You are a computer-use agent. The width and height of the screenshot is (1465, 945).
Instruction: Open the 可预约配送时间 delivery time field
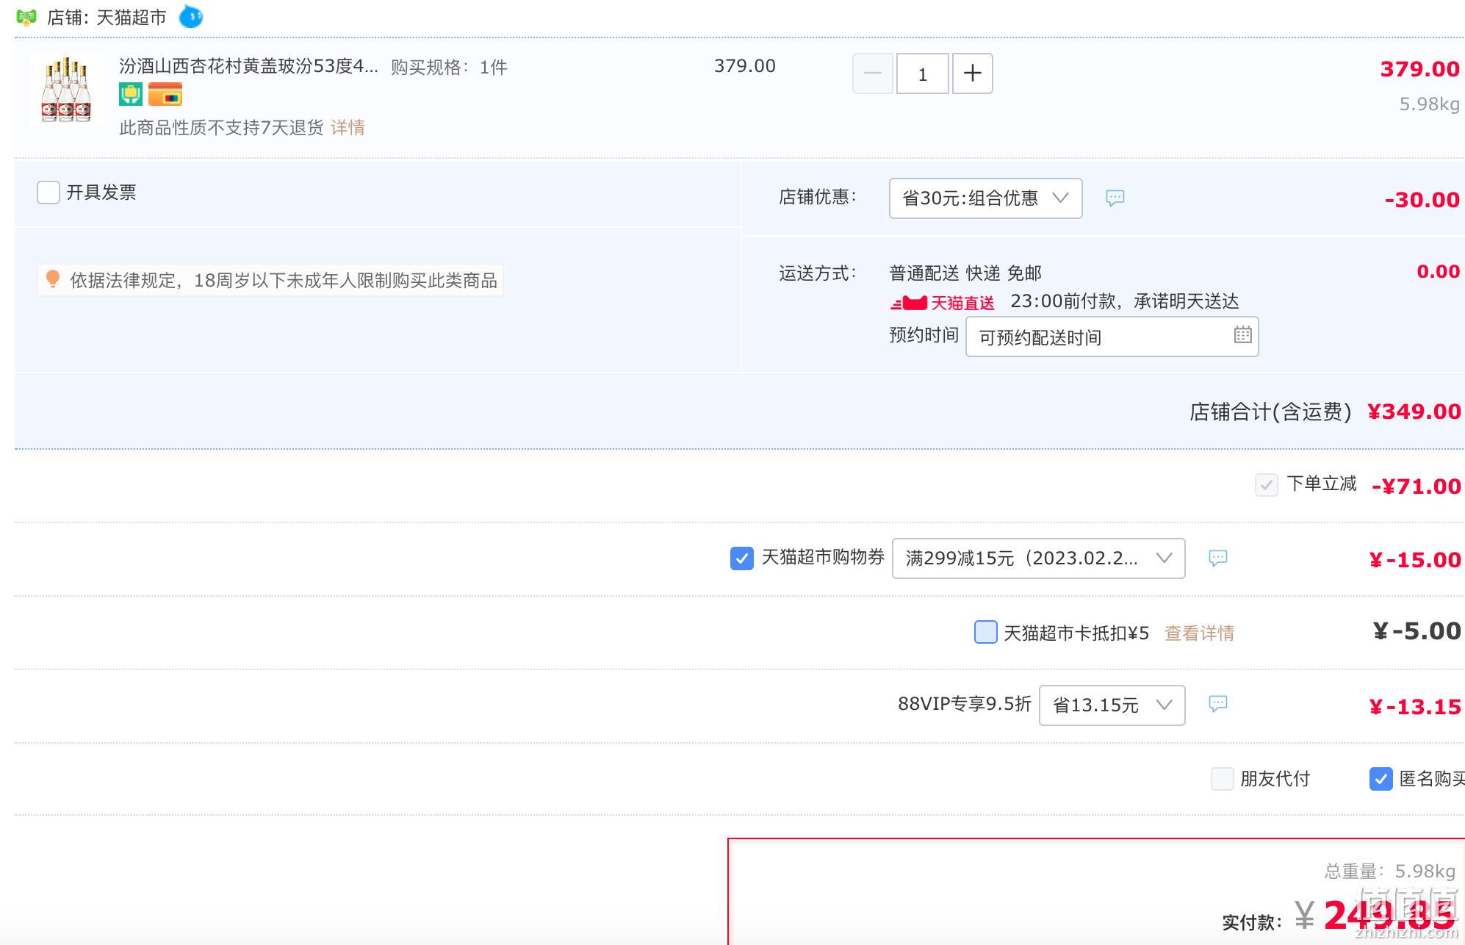coord(1112,337)
